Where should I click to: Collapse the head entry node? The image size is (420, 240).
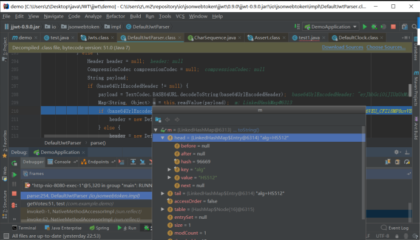point(163,138)
